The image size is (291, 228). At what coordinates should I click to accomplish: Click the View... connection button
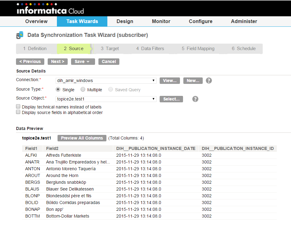point(169,81)
